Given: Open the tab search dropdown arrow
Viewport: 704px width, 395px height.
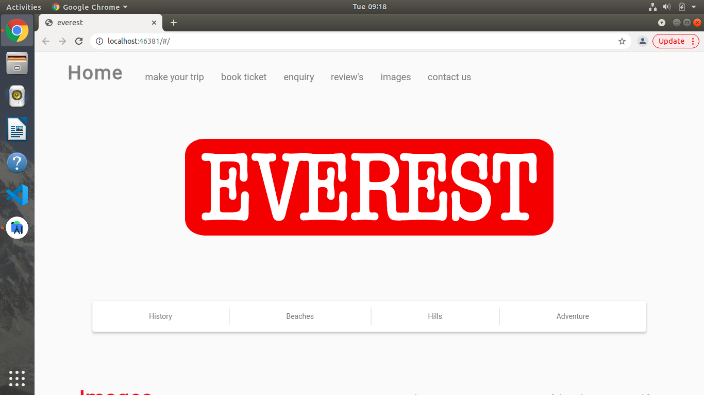Looking at the screenshot, I should coord(662,23).
